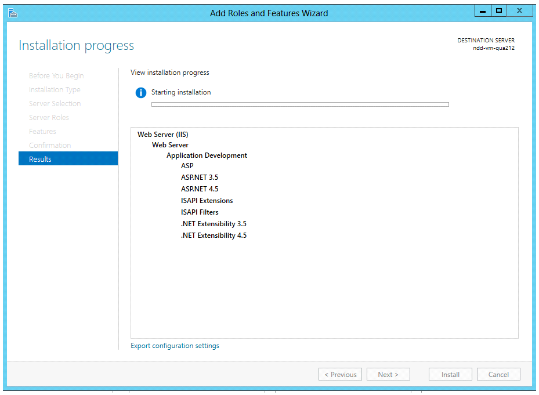The image size is (539, 395).
Task: Select Before You Begin step
Action: 56,76
